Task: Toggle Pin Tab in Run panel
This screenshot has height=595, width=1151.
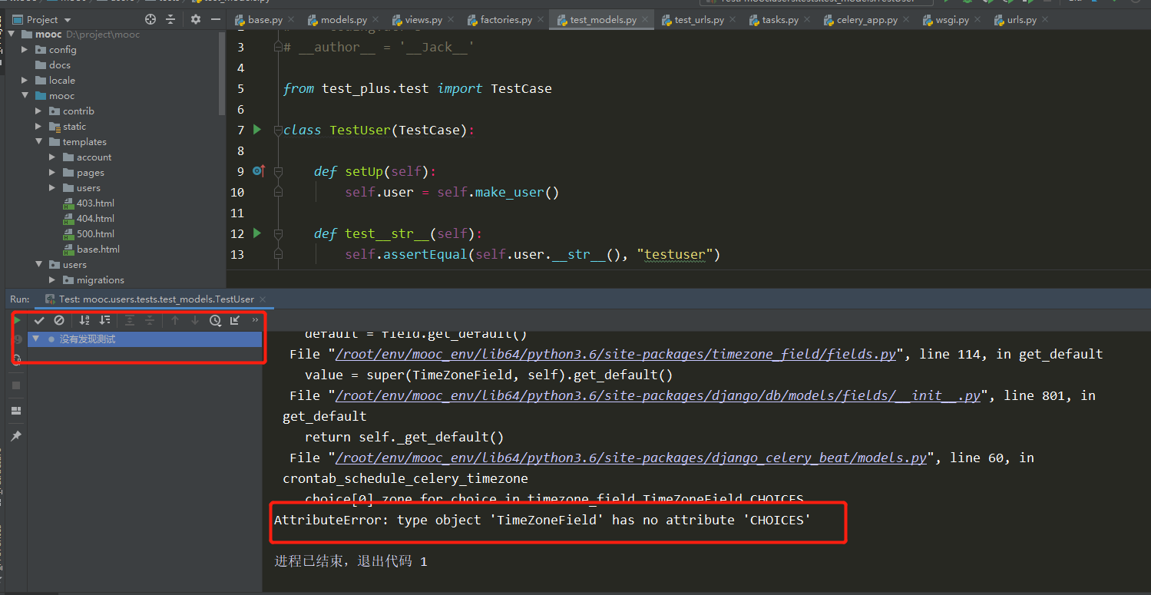Action: (16, 436)
